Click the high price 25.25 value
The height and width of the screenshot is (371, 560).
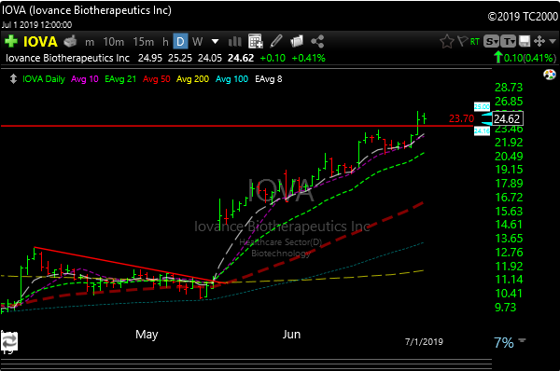click(180, 58)
